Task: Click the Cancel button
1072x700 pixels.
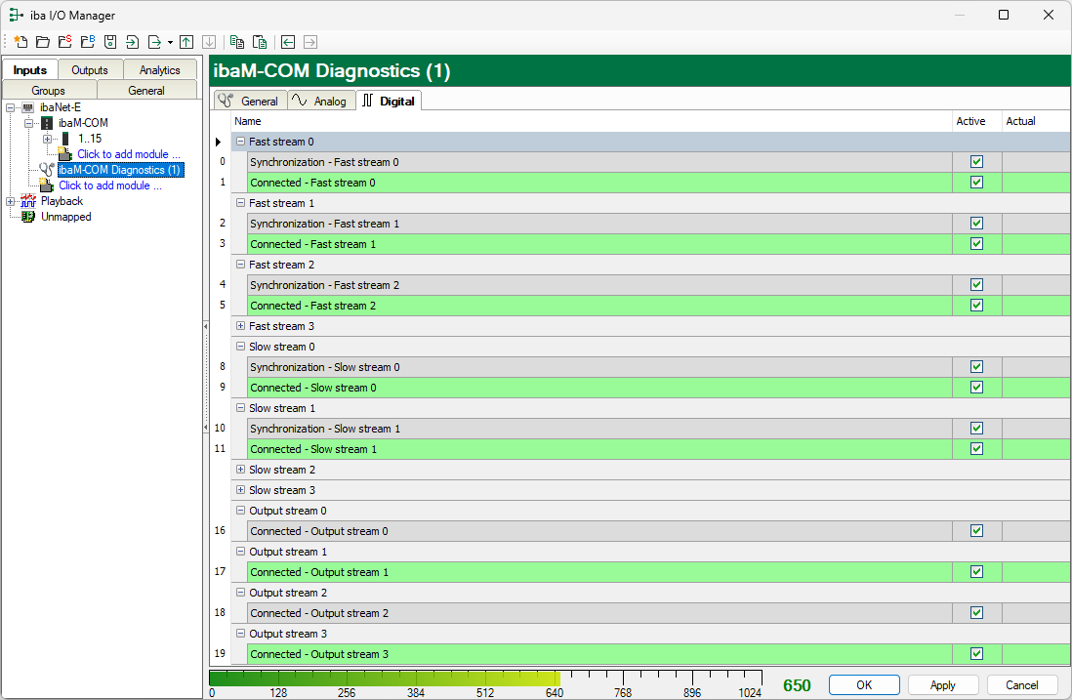Action: (1022, 685)
